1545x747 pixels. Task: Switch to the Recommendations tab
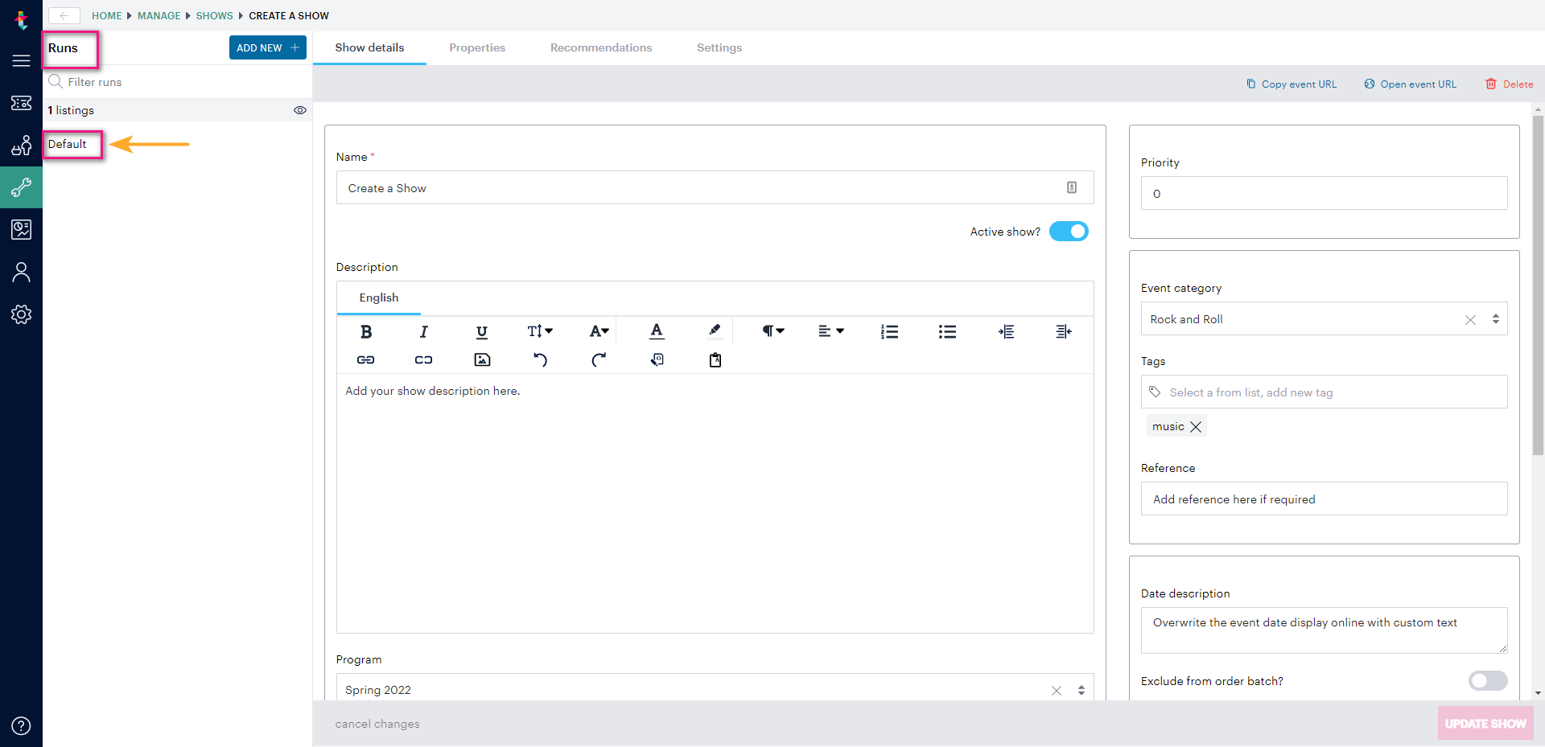click(x=601, y=47)
